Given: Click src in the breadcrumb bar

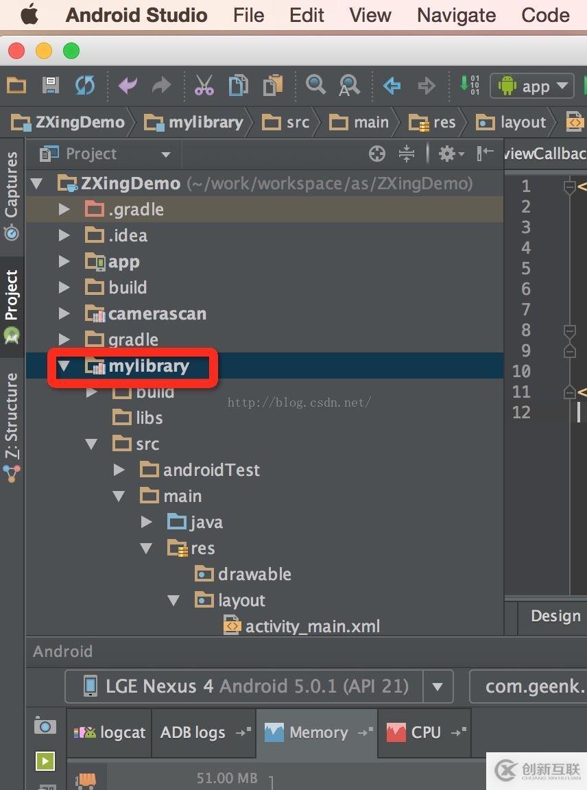Looking at the screenshot, I should (286, 123).
